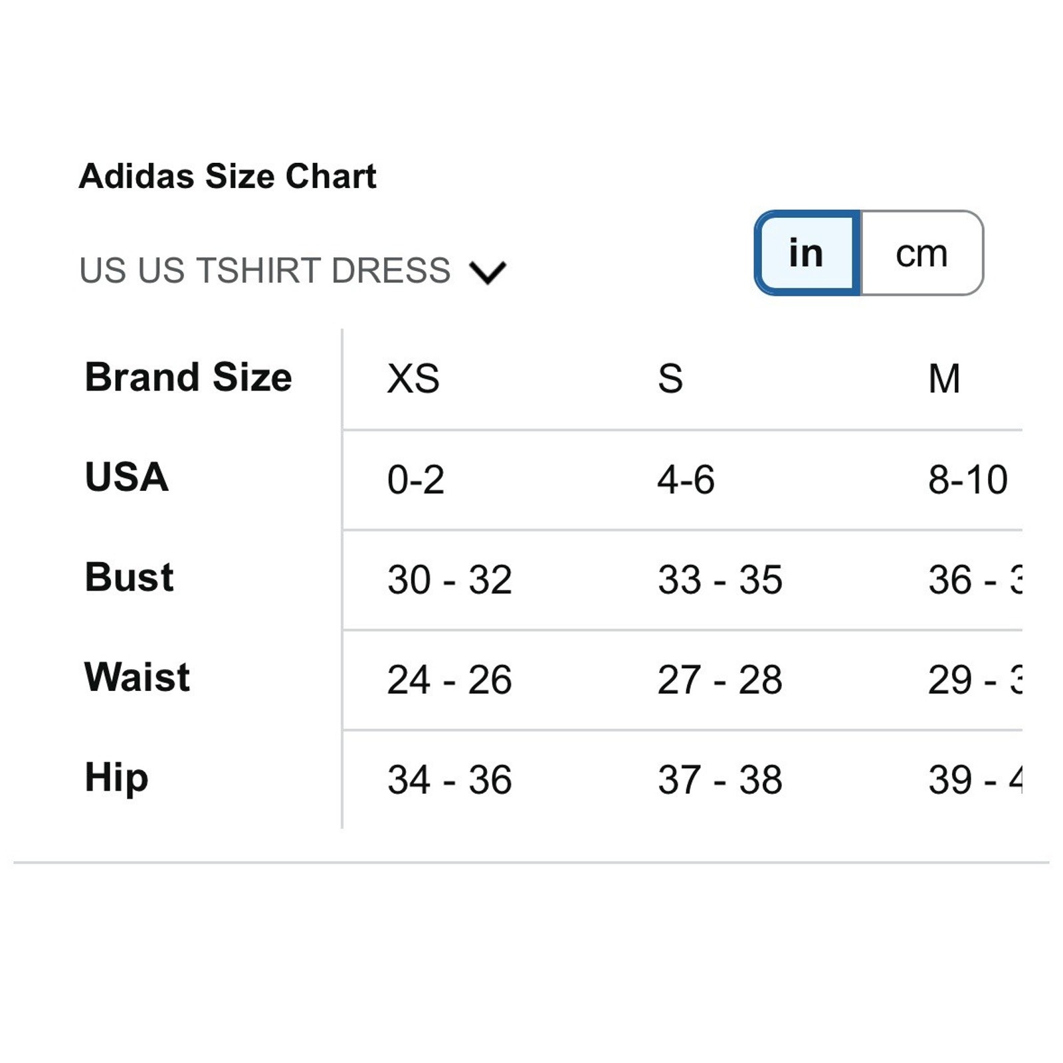
Task: Select the M brand size column header
Action: click(x=944, y=379)
